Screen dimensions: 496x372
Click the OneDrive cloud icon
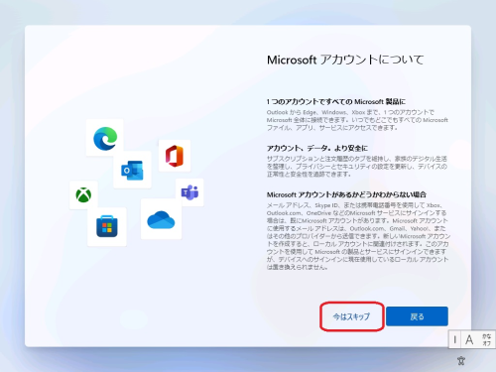161,220
